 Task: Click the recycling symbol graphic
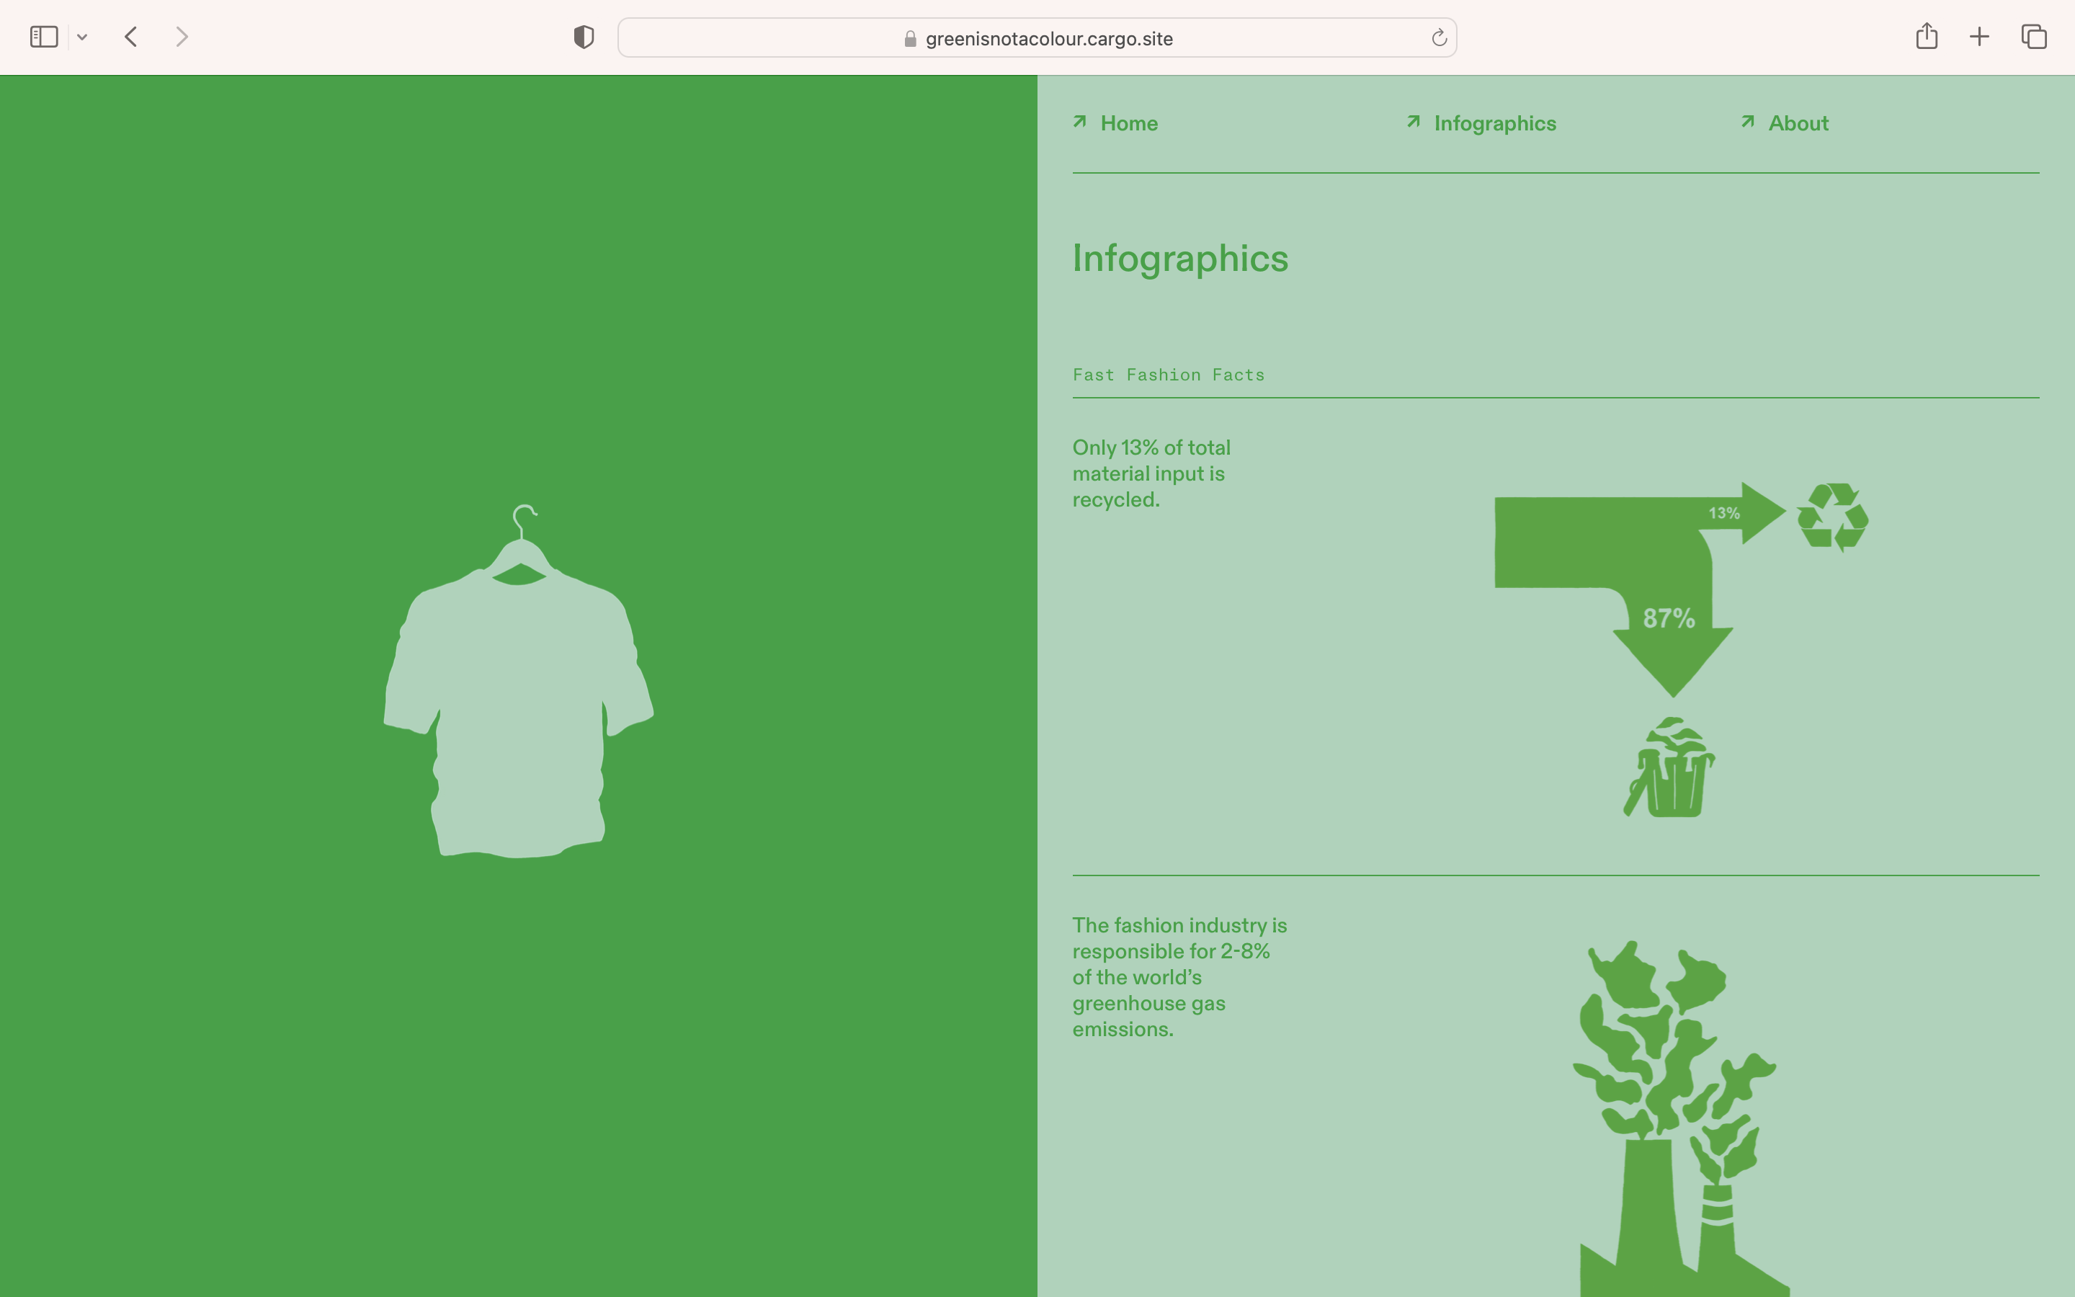[1832, 517]
